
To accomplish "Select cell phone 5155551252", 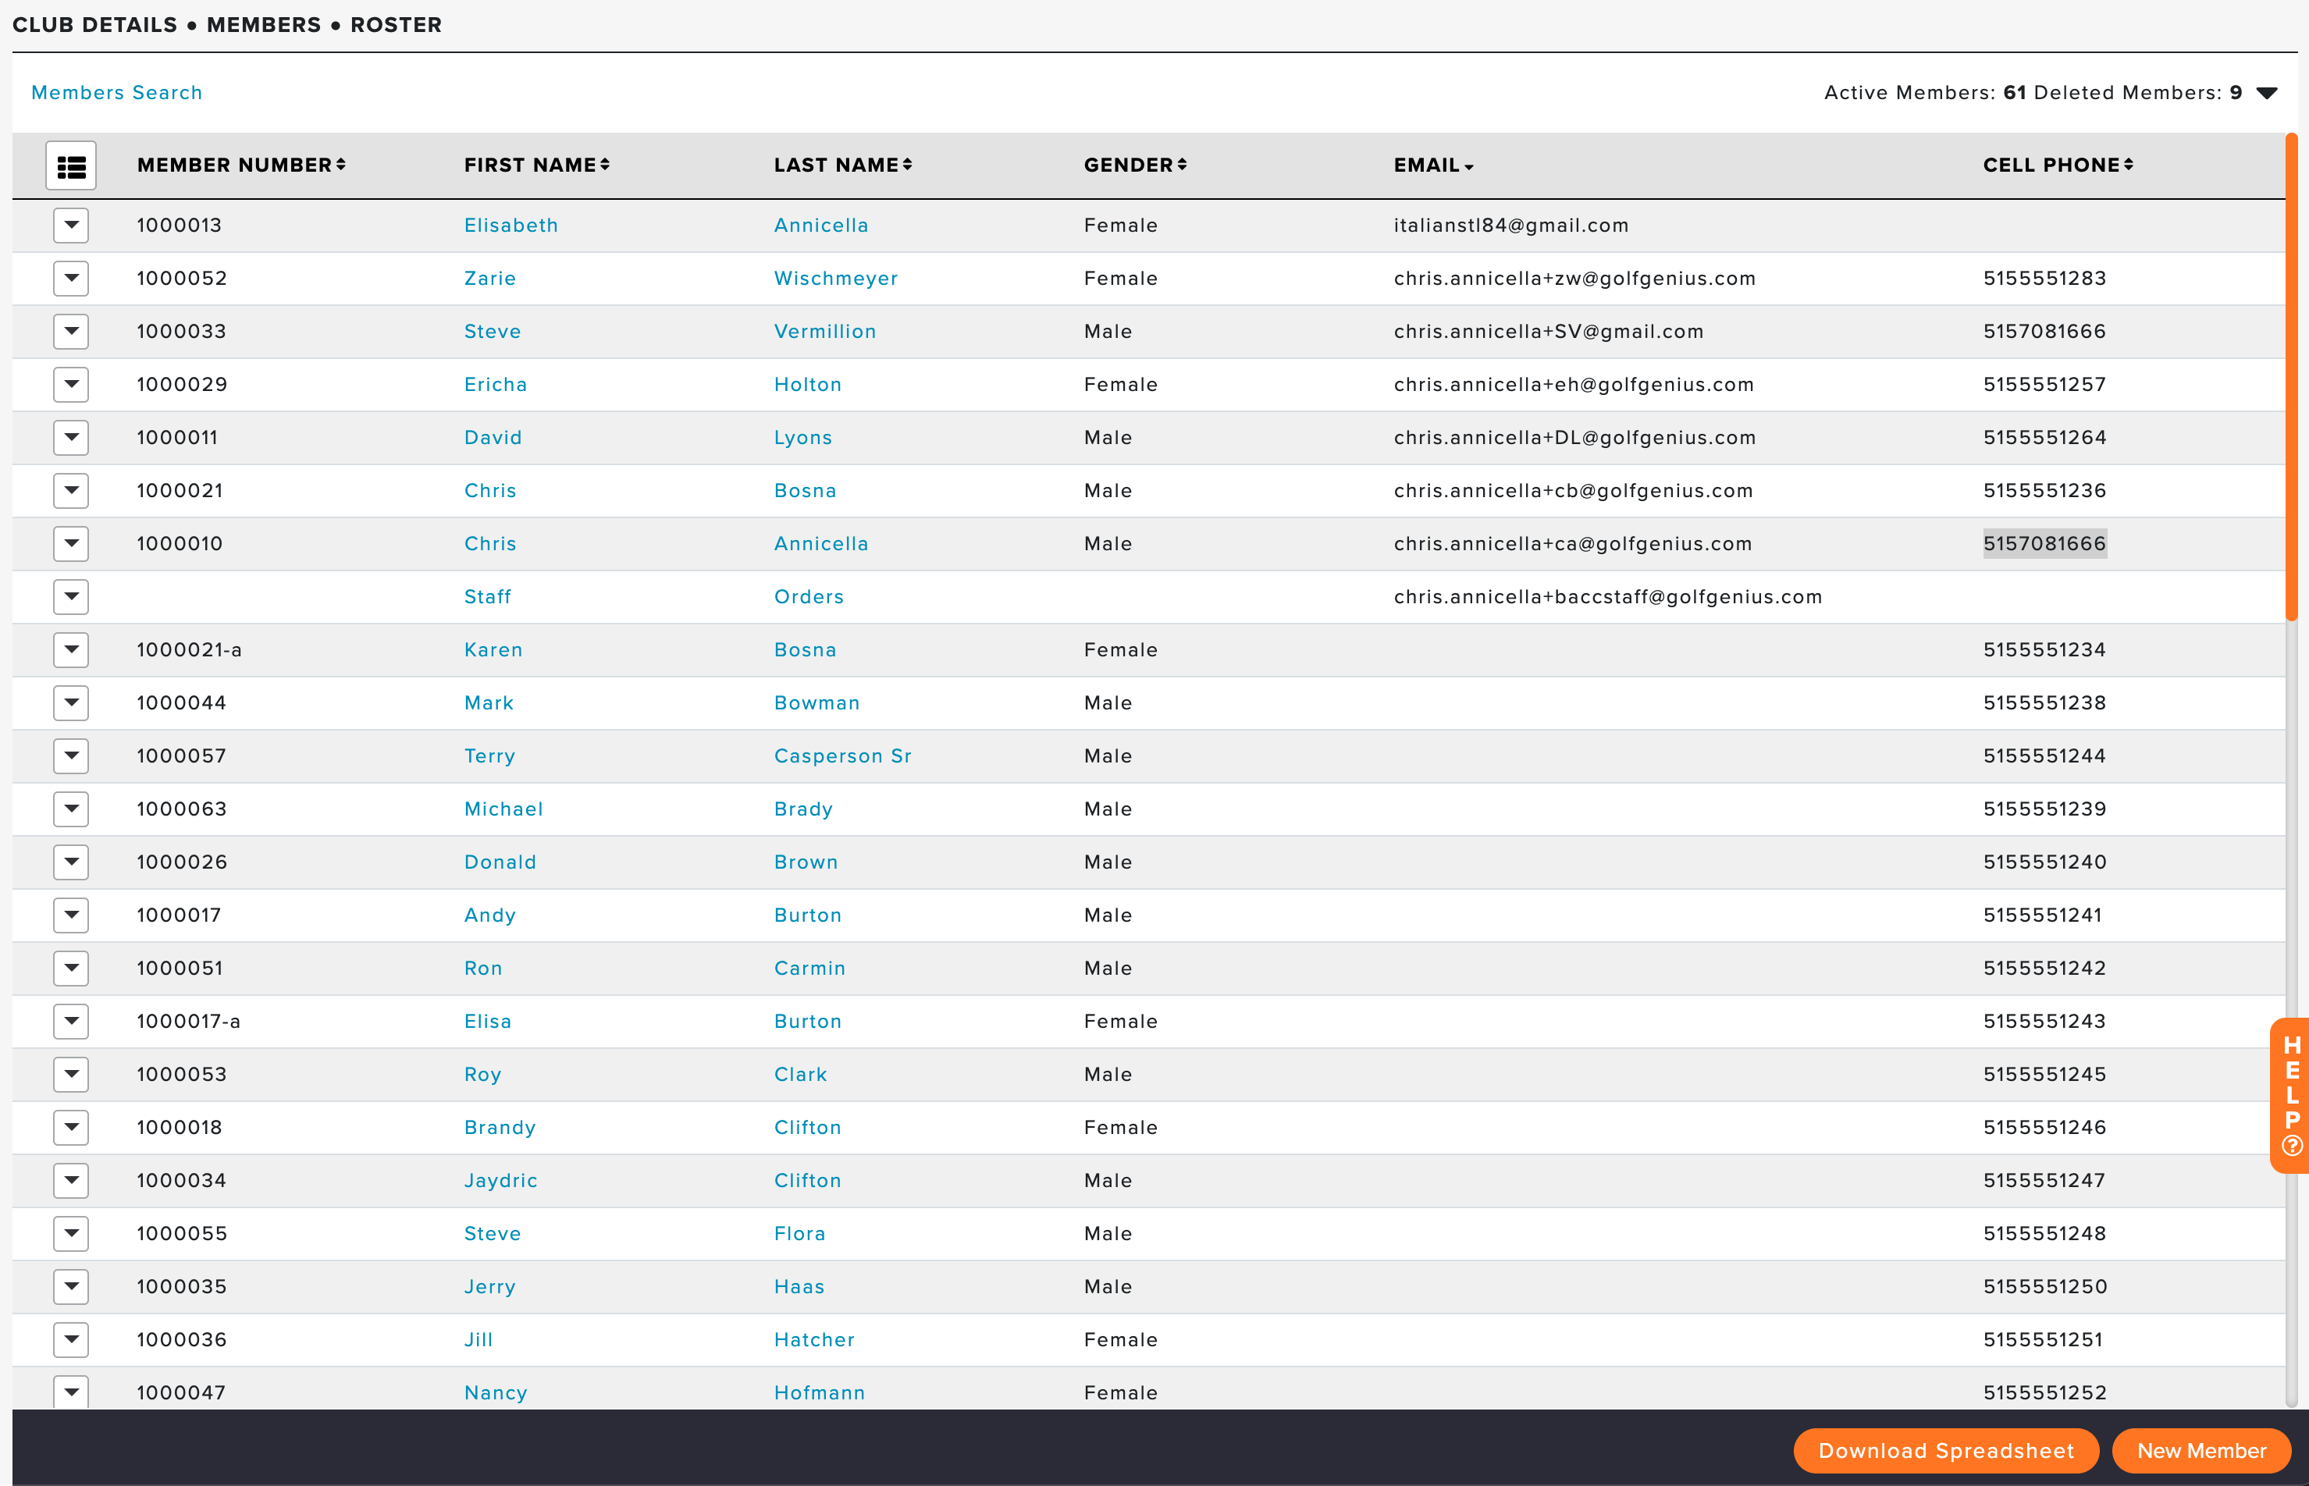I will [x=2044, y=1393].
